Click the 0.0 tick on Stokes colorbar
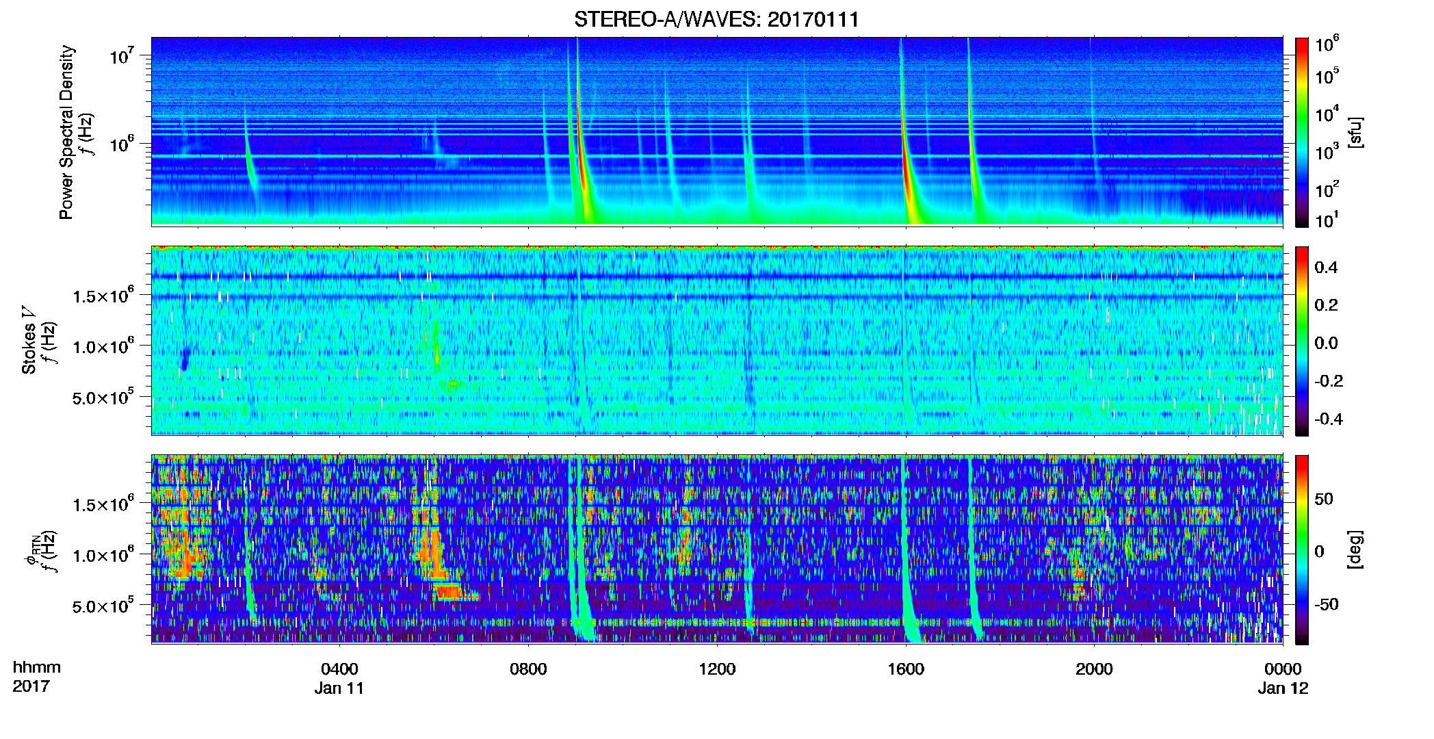 pyautogui.click(x=1326, y=343)
